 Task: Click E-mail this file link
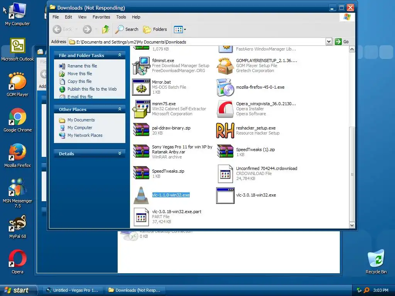[80, 97]
